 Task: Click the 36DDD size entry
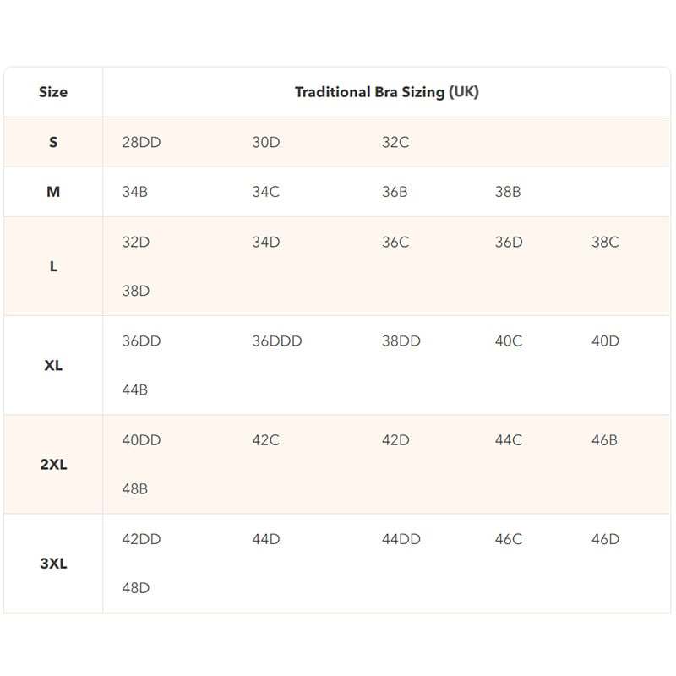277,341
